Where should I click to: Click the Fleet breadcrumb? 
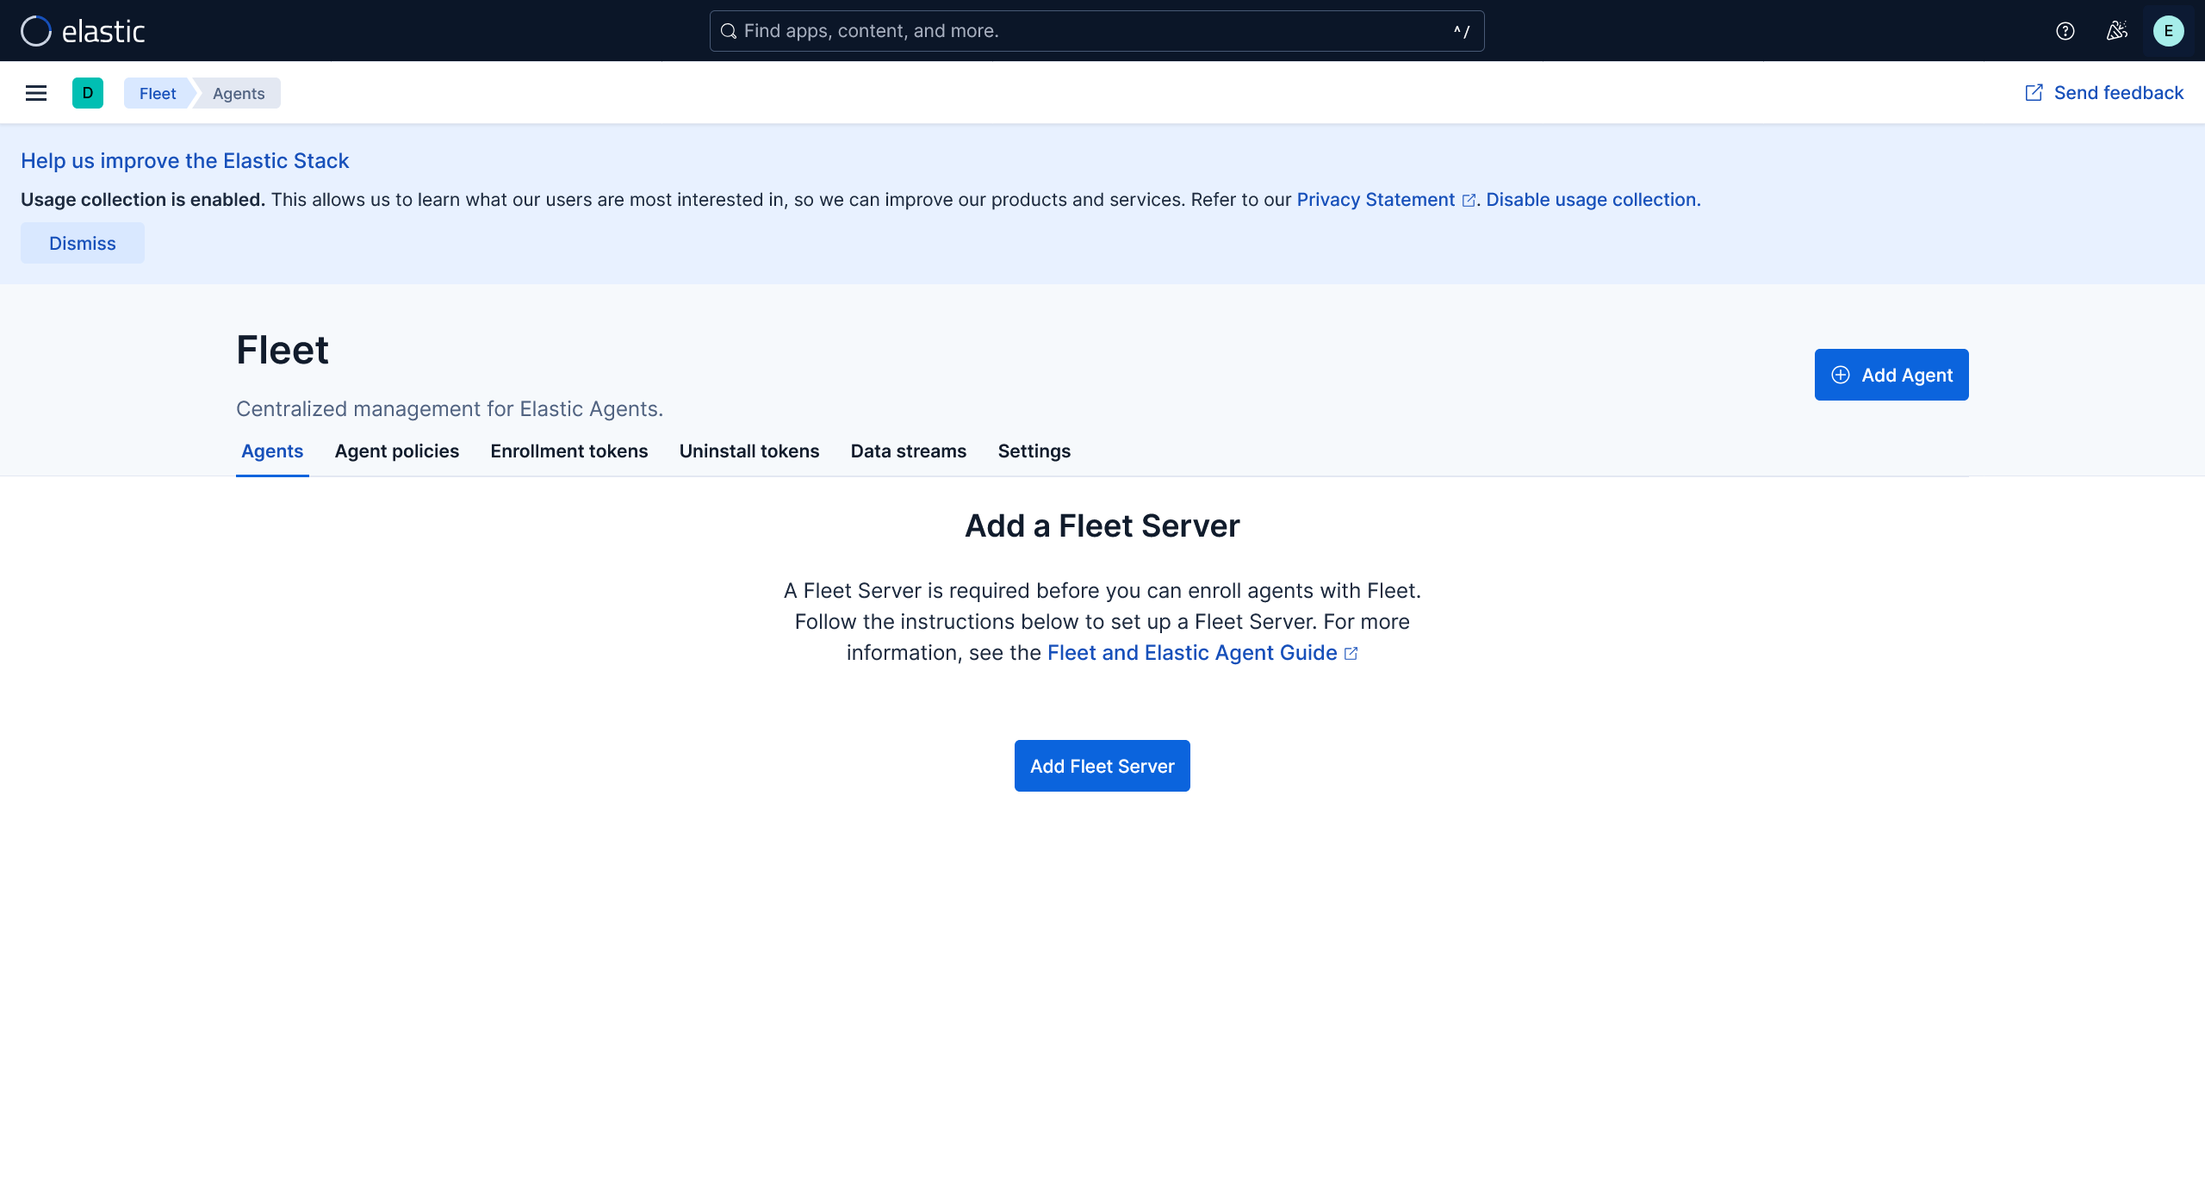click(x=158, y=93)
